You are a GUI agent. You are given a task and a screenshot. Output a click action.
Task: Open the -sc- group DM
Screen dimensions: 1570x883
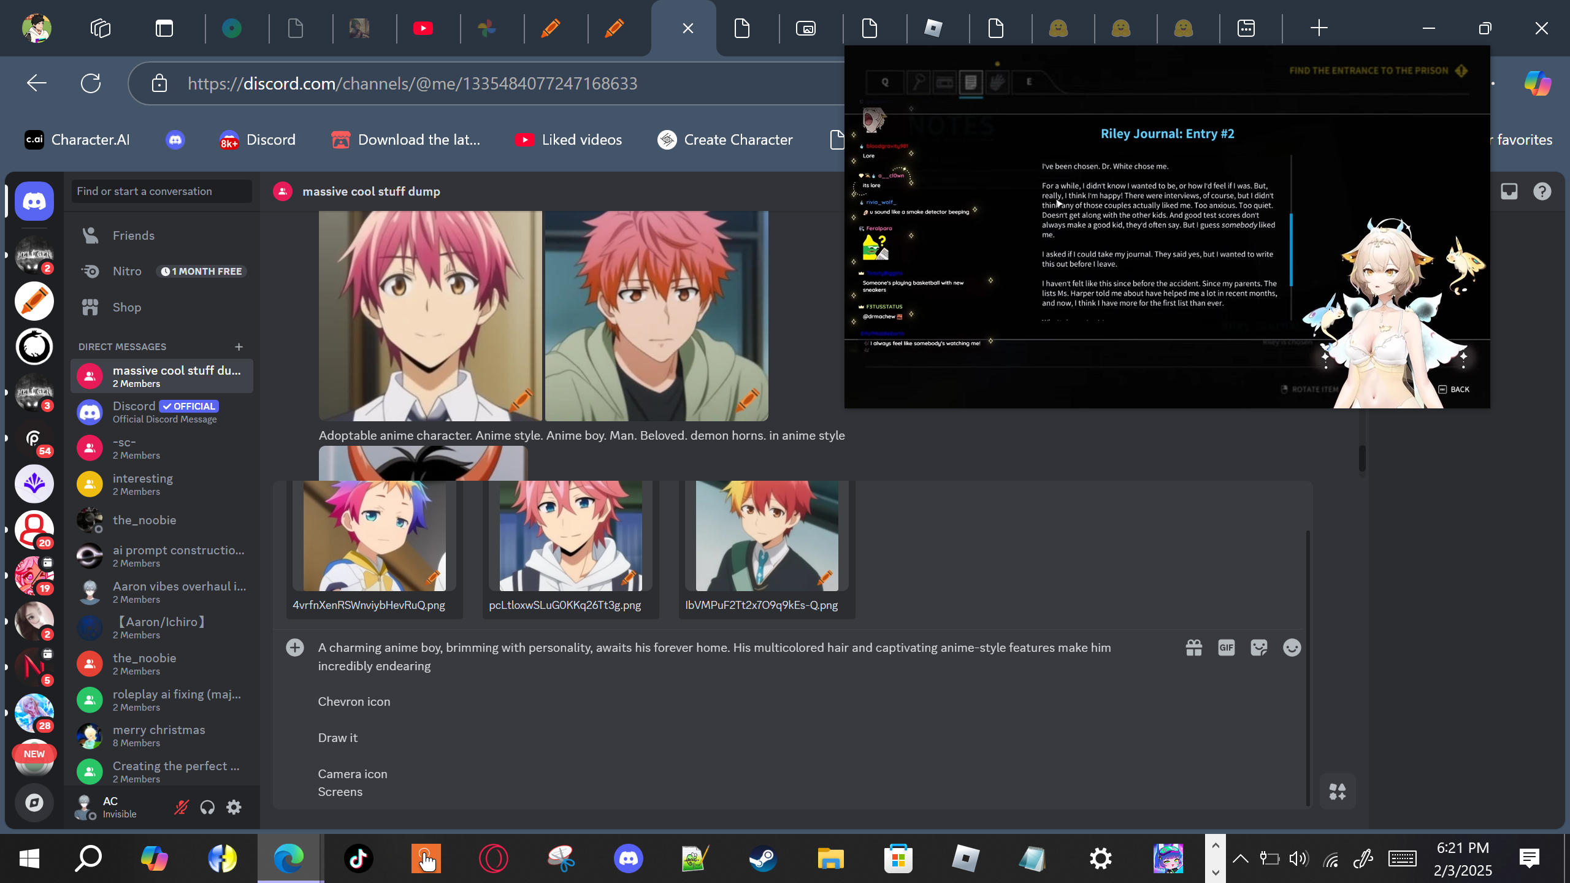(162, 448)
